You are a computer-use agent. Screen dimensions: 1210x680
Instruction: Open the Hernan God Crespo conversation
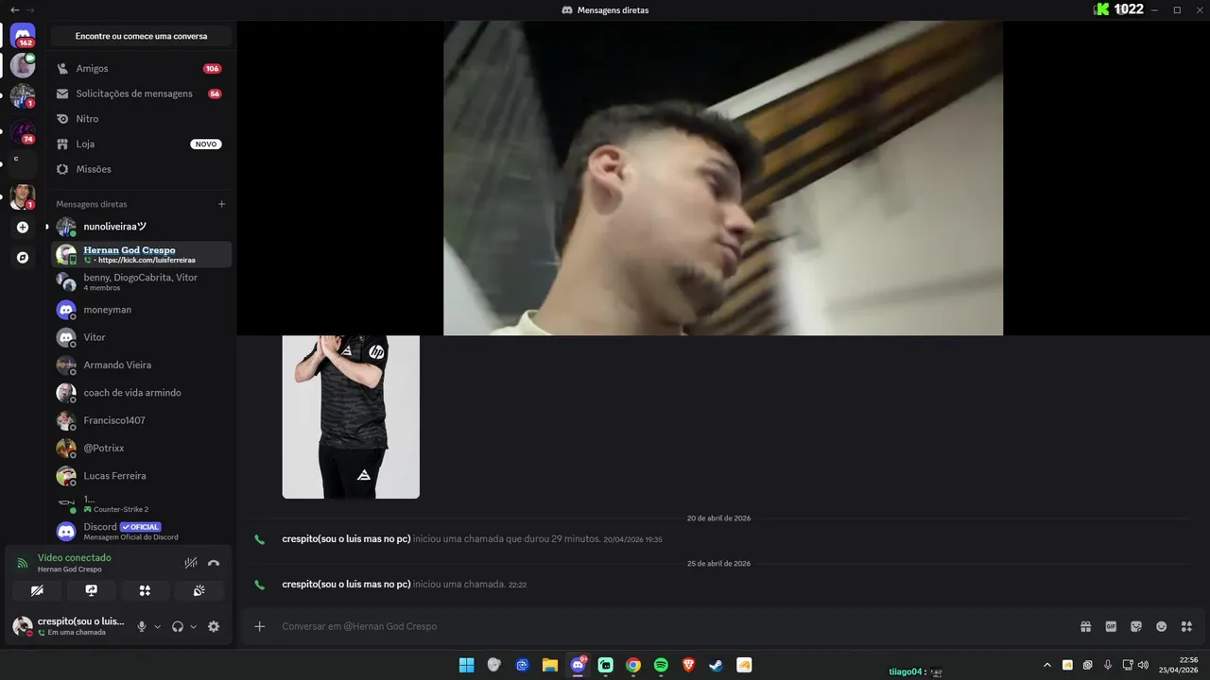[x=141, y=254]
